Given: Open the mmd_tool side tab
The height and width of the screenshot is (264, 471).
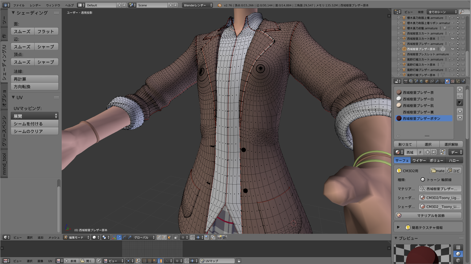Looking at the screenshot, I should click(x=4, y=164).
